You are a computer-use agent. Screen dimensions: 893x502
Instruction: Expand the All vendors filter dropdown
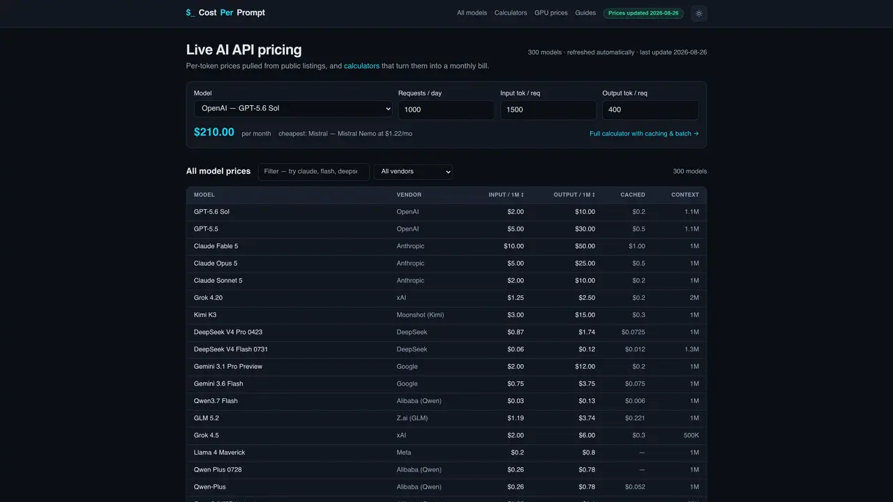pos(413,172)
